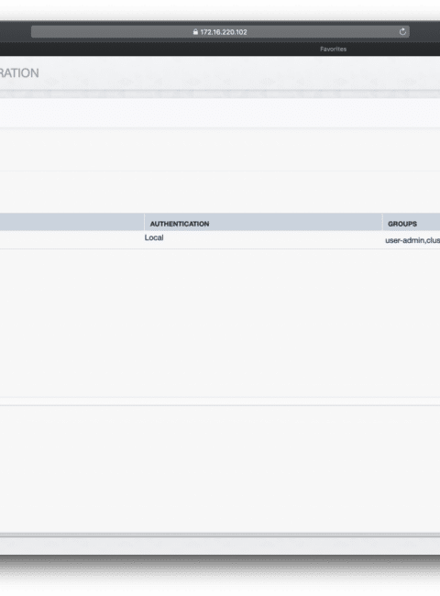
Task: Reload the page with the refresh icon
Action: click(402, 32)
